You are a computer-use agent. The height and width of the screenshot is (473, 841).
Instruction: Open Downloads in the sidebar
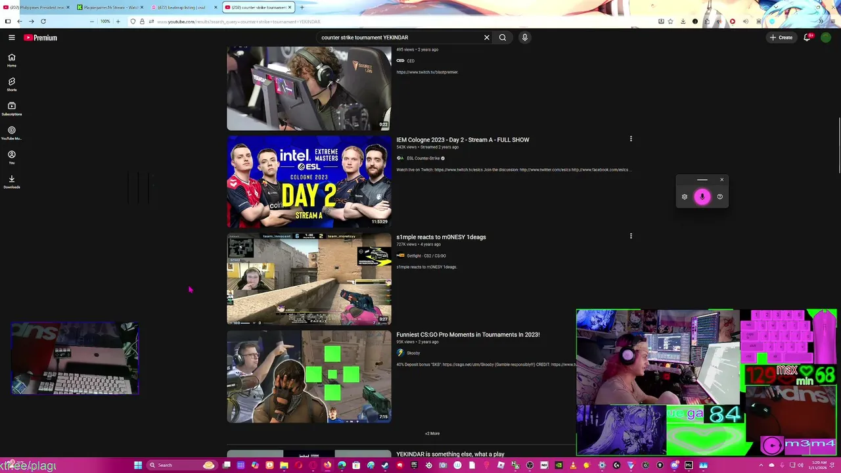pos(11,181)
